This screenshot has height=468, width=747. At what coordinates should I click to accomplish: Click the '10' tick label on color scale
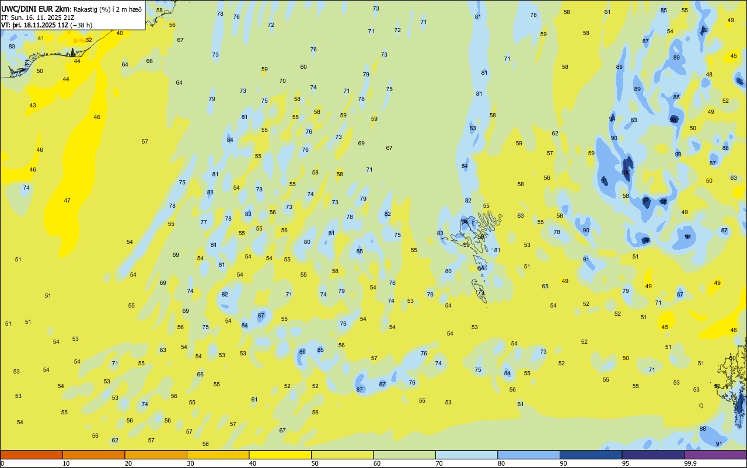coord(66,463)
